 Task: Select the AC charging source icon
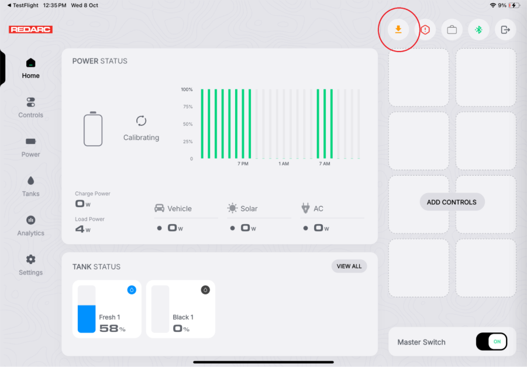[305, 208]
